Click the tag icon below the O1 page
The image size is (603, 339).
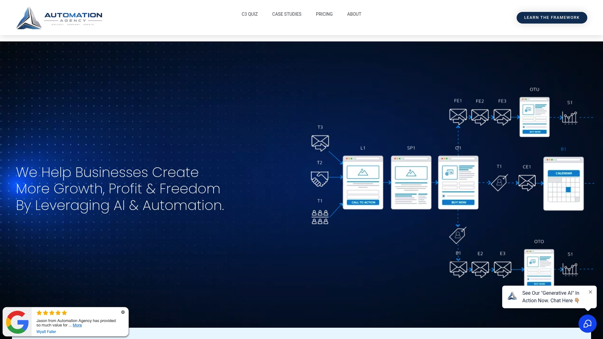(x=458, y=235)
